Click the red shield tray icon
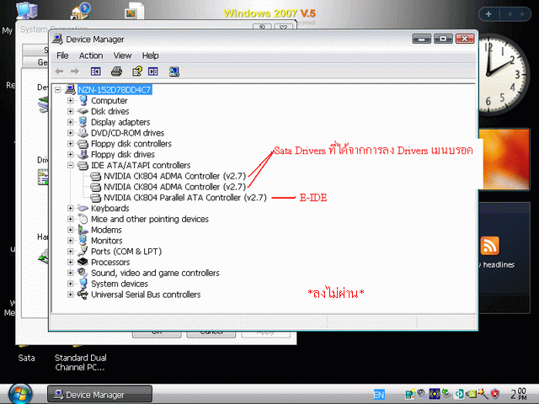The height and width of the screenshot is (404, 539). pos(494,394)
